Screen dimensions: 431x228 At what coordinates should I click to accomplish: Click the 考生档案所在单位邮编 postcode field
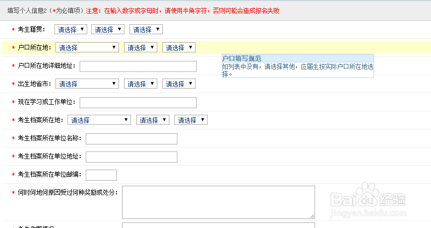point(101,175)
